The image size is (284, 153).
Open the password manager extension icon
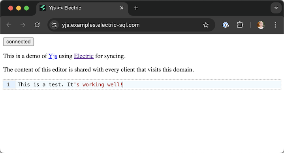(x=226, y=25)
